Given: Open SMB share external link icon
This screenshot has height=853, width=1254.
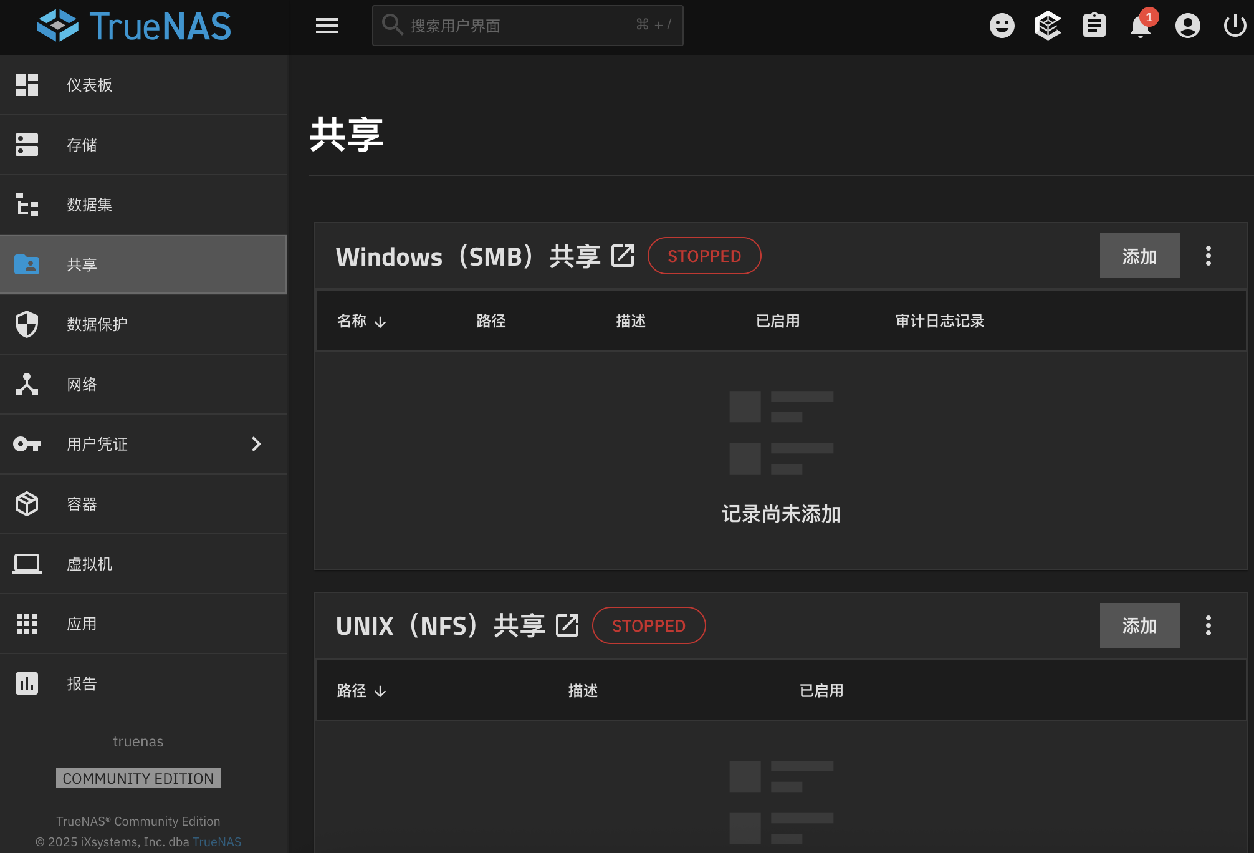Looking at the screenshot, I should pyautogui.click(x=623, y=256).
